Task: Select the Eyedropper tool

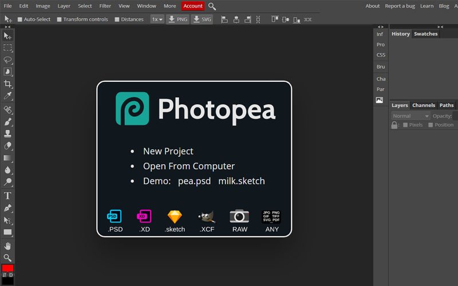Action: pos(7,96)
